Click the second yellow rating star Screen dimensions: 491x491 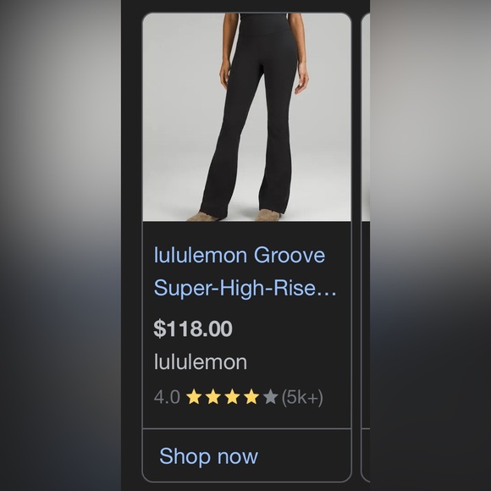coord(213,397)
